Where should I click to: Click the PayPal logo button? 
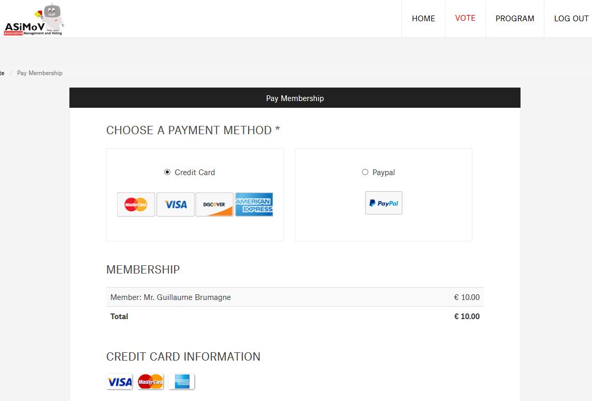pos(384,203)
